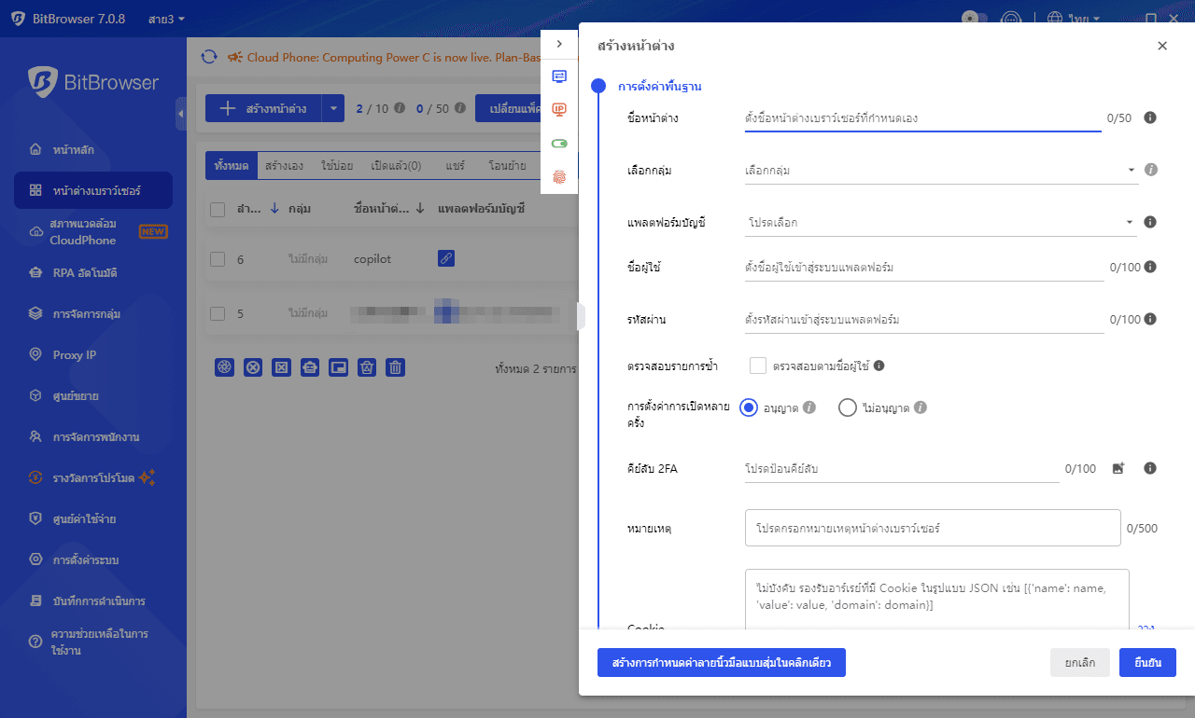Check the box for row 6 copilot
Viewport: 1195px width, 718px height.
click(218, 259)
